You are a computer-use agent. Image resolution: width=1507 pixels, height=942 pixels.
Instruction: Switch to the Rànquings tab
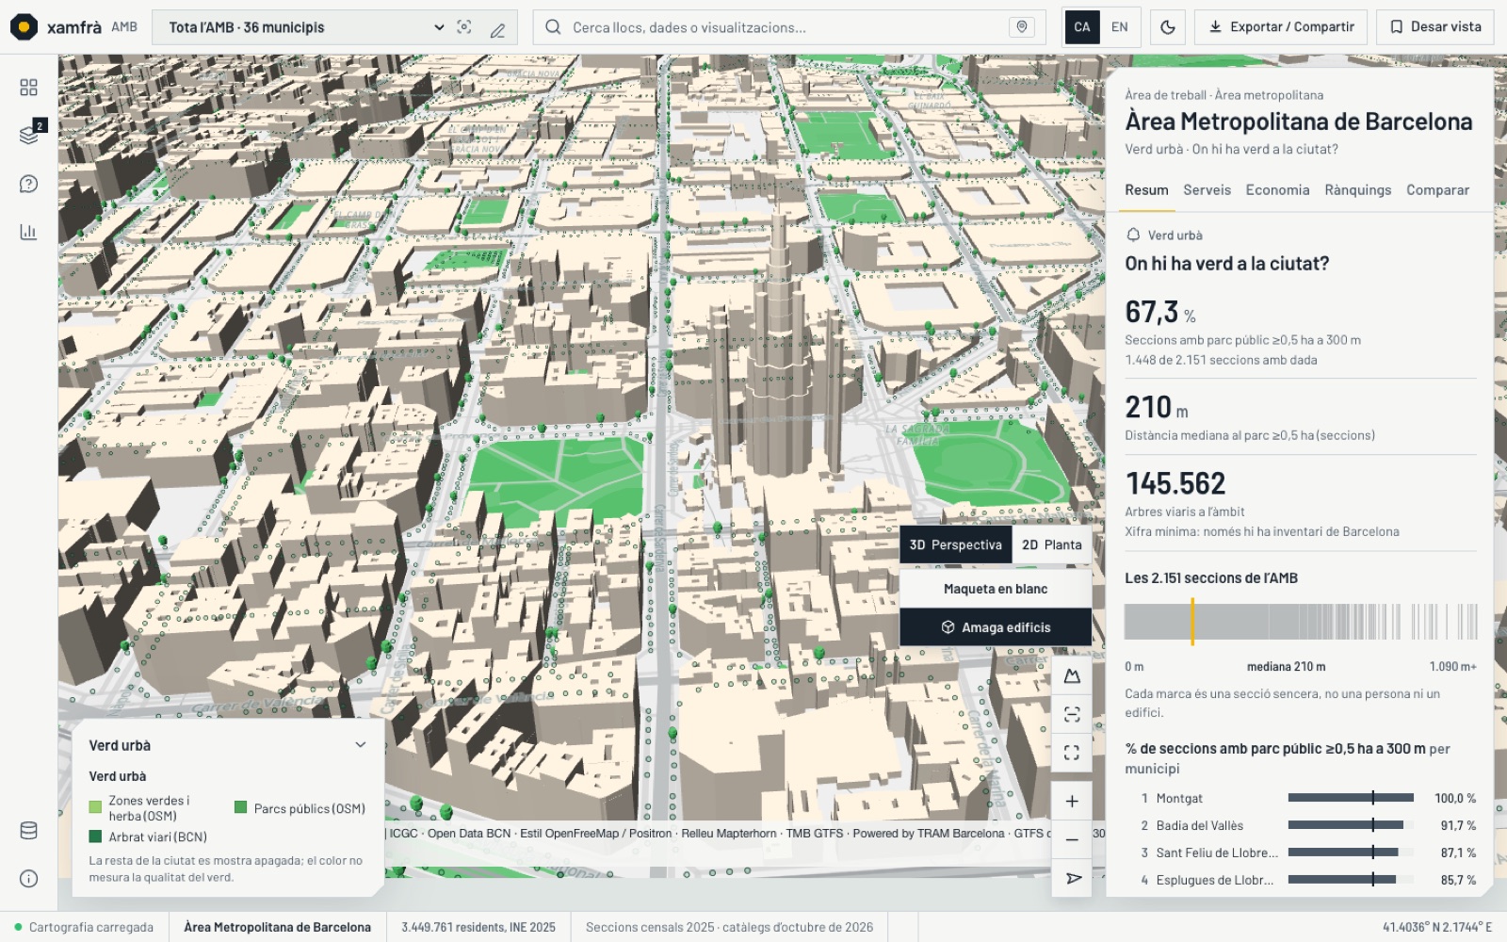pos(1357,190)
